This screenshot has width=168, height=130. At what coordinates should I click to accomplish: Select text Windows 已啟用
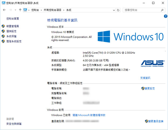tap(61, 115)
